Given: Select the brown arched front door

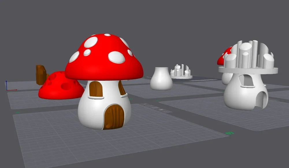Looking at the screenshot, I should 114,117.
